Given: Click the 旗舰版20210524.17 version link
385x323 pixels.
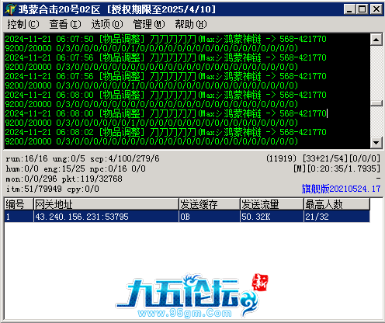Looking at the screenshot, I should pos(341,189).
